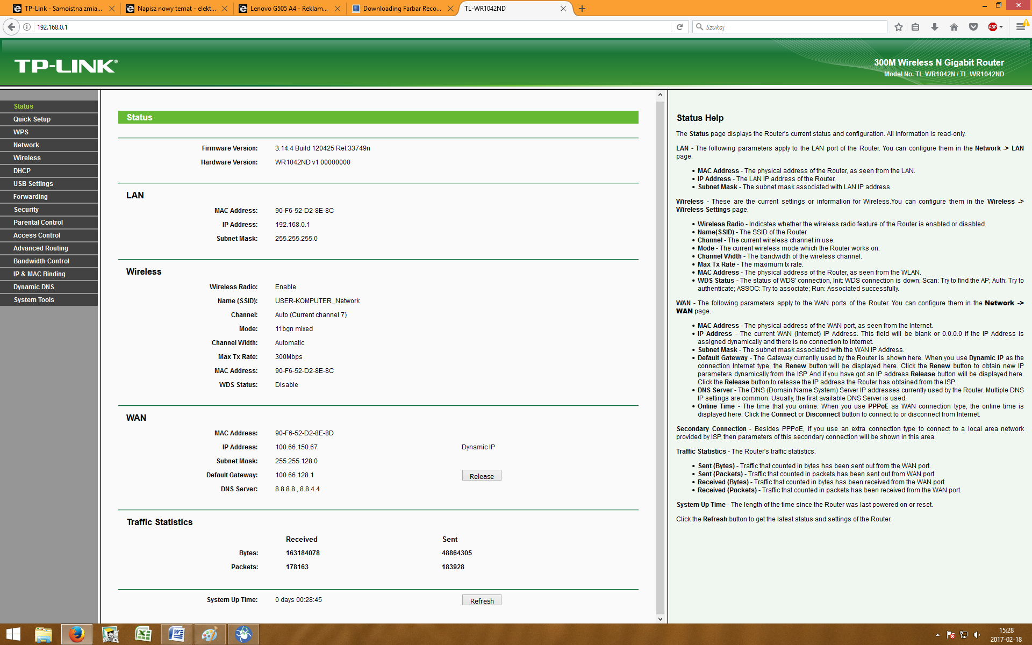Click the volume speaker tray icon
Viewport: 1032px width, 645px height.
(x=977, y=635)
